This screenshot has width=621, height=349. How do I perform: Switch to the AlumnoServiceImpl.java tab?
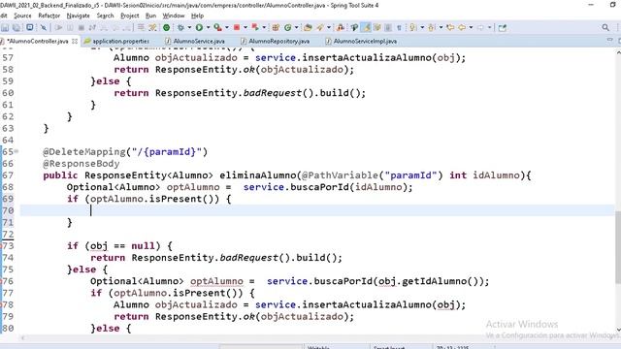point(361,41)
